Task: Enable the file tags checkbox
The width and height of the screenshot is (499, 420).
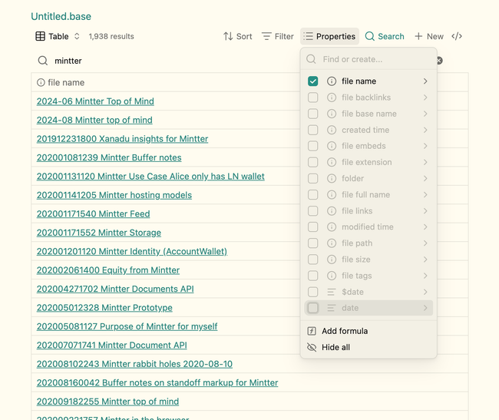Action: click(x=312, y=276)
